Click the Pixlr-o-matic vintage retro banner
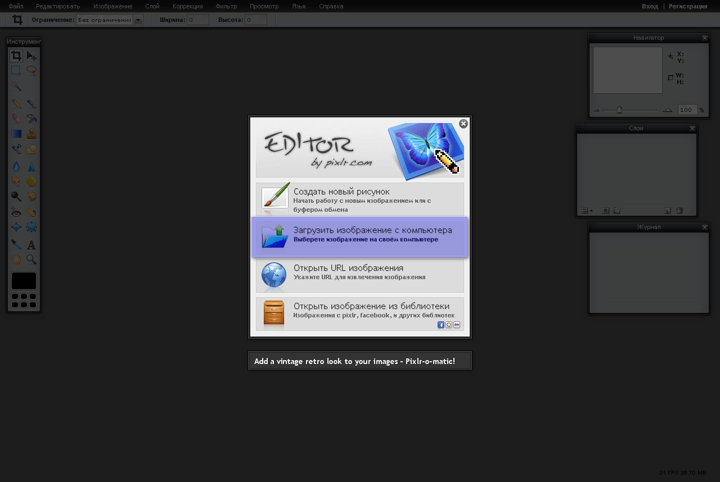The image size is (720, 482). click(x=360, y=361)
